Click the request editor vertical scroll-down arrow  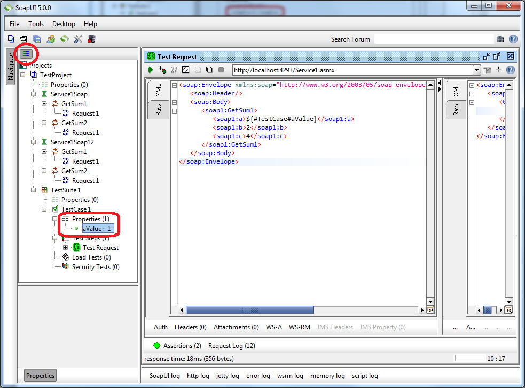430,302
